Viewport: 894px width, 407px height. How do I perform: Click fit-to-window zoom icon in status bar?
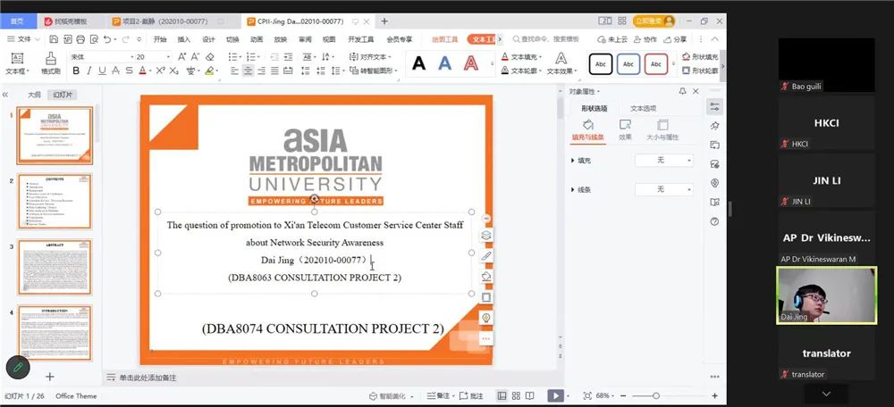(587, 395)
